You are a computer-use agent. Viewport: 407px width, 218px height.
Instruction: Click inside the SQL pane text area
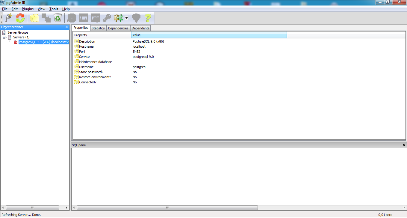coord(239,176)
